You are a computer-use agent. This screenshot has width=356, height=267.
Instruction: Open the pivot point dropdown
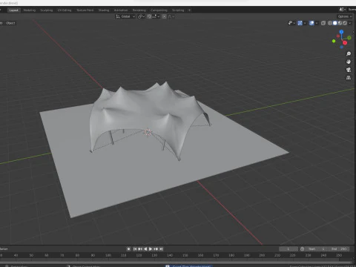(x=141, y=16)
